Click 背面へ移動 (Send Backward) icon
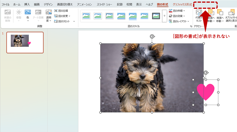Image resolution: width=237 pixels, height=132 pixels. pyautogui.click(x=220, y=13)
